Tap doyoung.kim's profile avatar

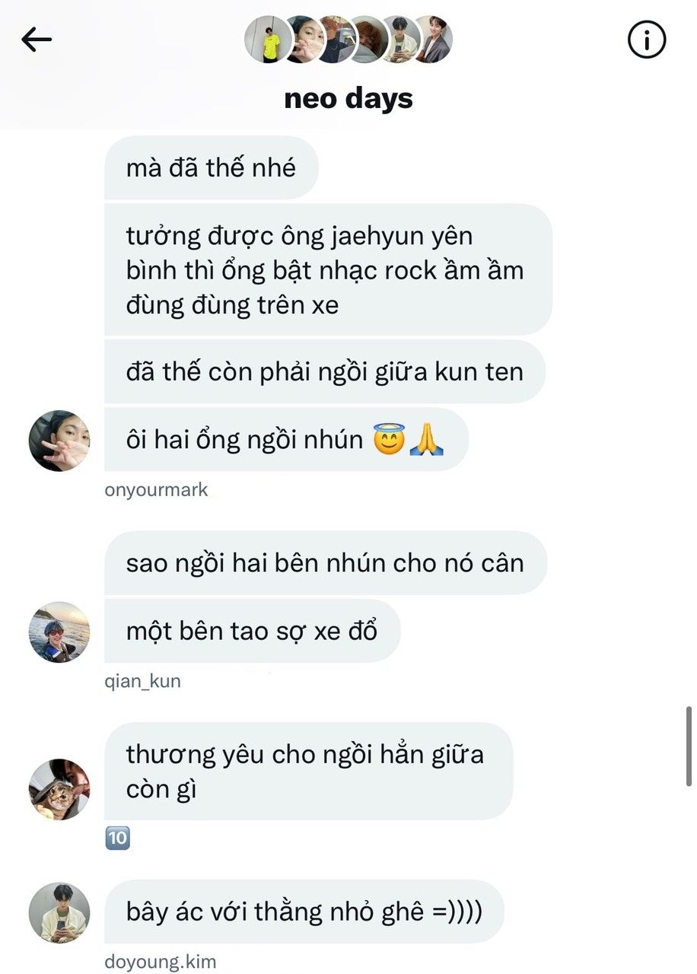pyautogui.click(x=59, y=913)
